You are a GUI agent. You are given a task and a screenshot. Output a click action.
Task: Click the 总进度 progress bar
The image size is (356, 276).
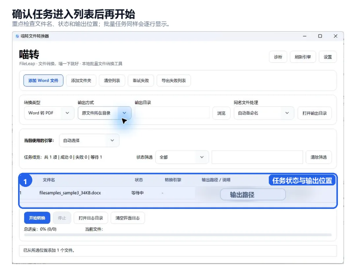click(x=178, y=235)
